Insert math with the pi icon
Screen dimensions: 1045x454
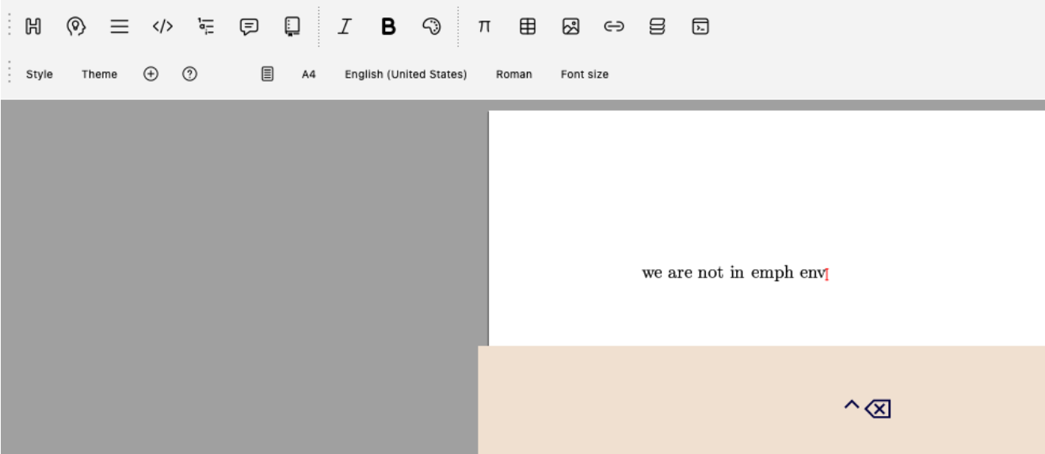[x=483, y=27]
